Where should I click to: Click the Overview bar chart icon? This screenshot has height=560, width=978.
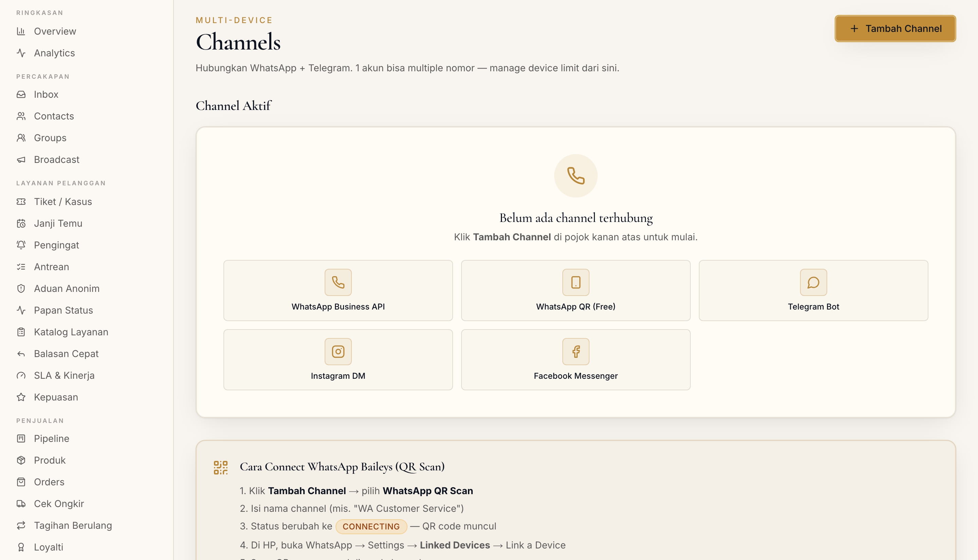[21, 31]
